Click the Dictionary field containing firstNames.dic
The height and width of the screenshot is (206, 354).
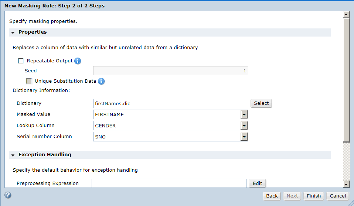pyautogui.click(x=170, y=104)
